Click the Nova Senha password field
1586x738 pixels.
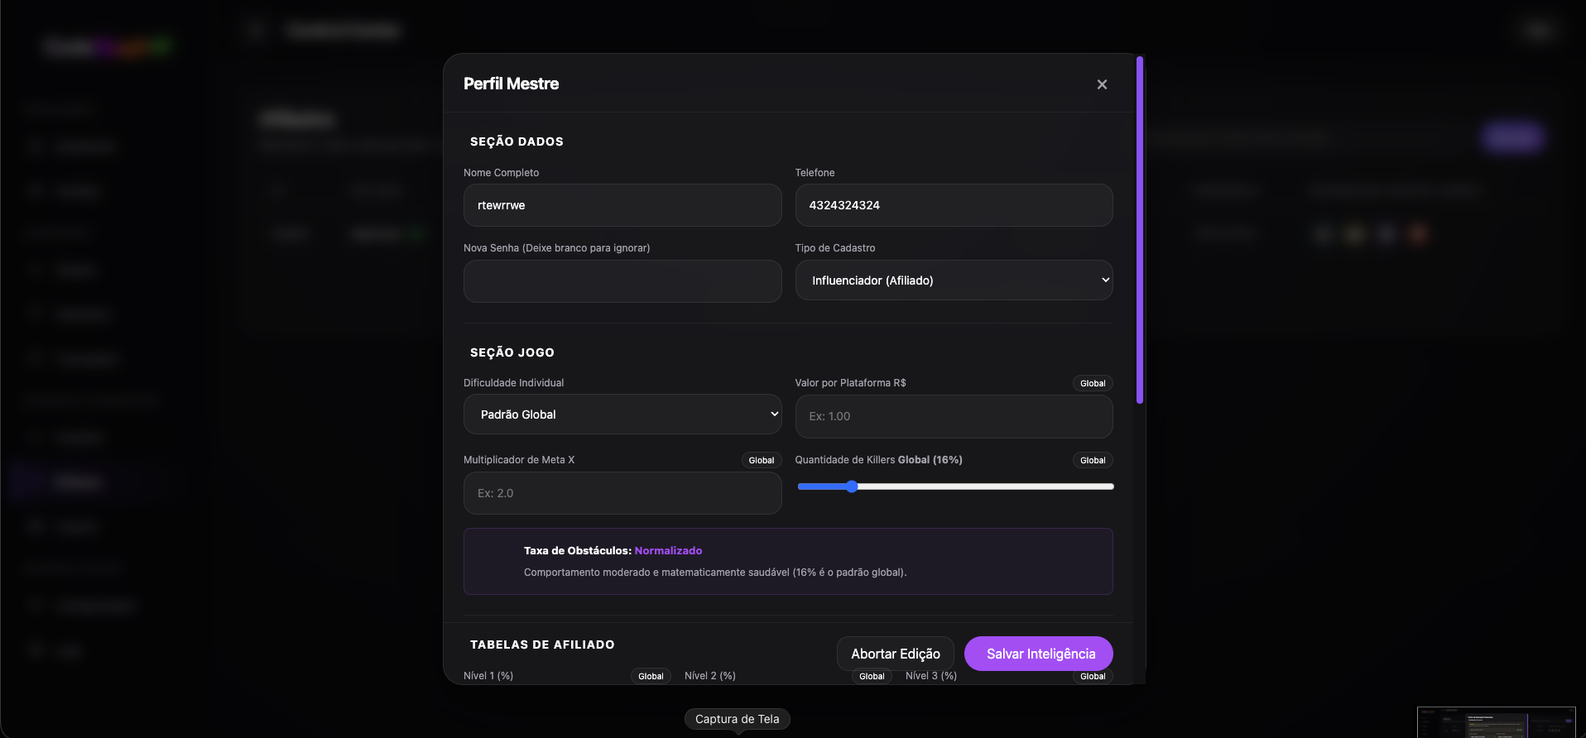(622, 281)
